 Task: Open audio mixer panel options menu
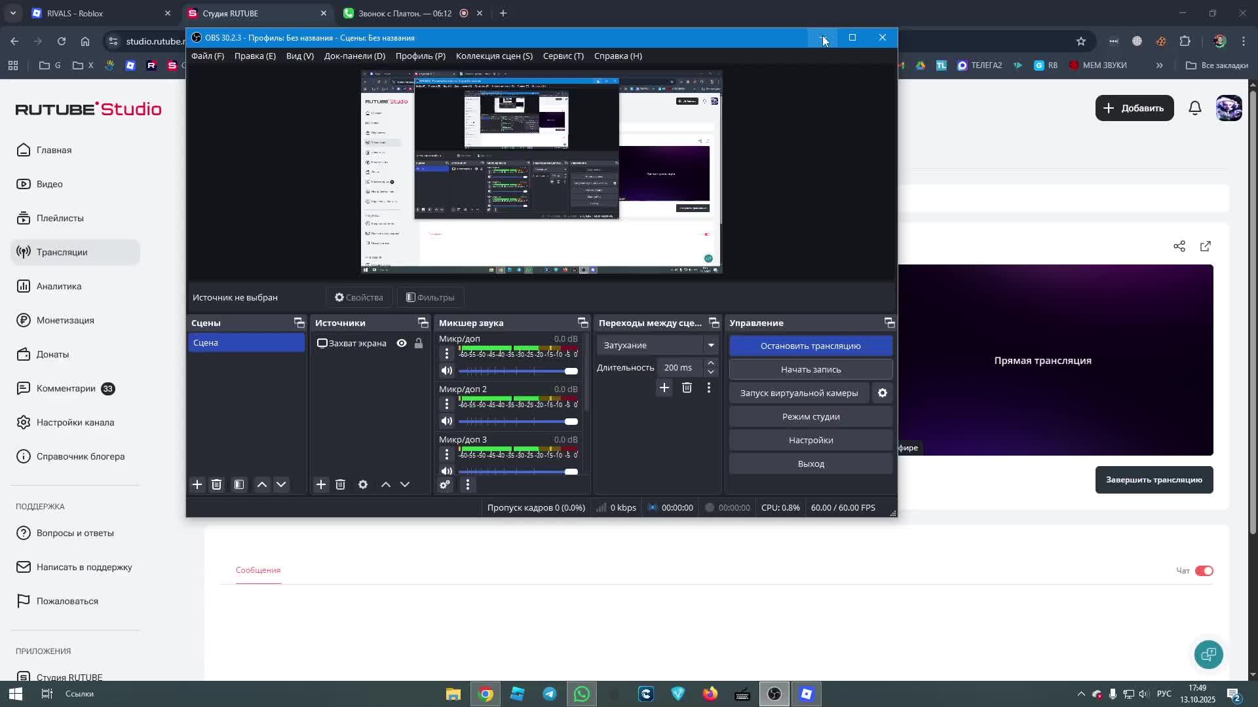467,484
